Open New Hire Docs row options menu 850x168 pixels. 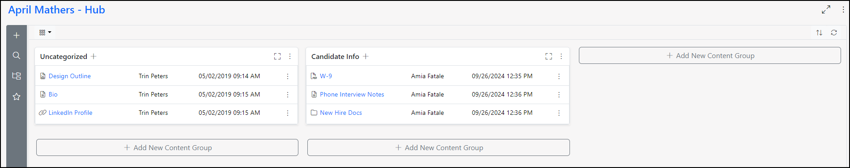point(559,113)
